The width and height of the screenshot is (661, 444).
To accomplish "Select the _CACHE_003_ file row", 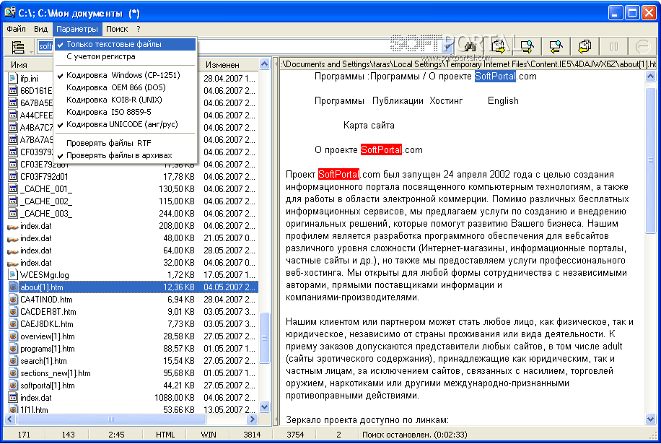I will click(132, 214).
